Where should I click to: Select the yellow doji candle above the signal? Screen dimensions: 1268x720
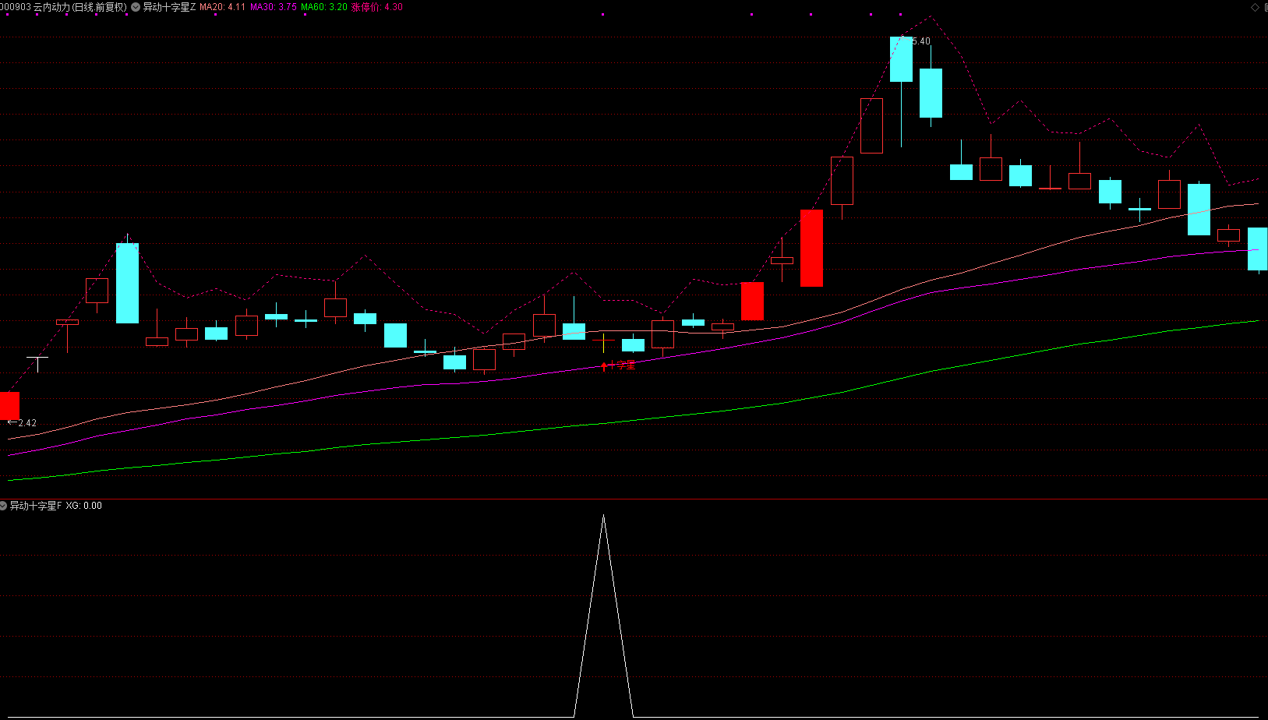click(x=604, y=341)
